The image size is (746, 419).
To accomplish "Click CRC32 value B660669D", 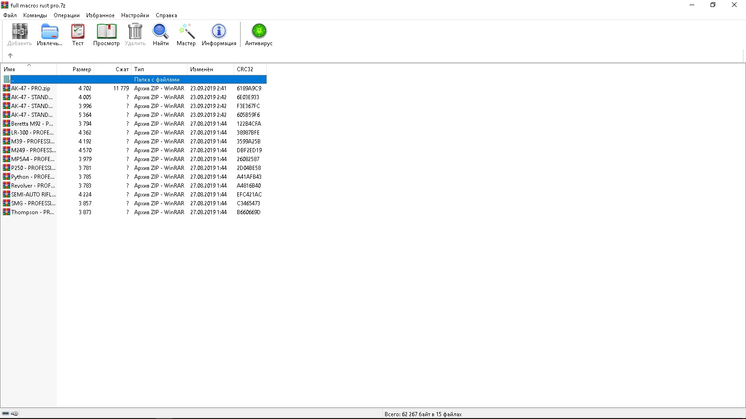I will [249, 212].
